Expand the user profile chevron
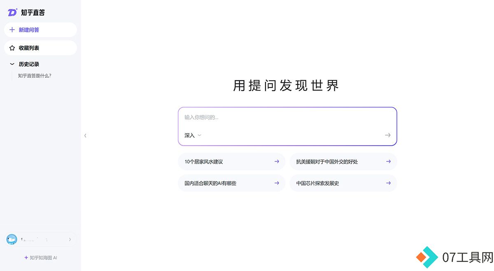Viewport: 494px width, 271px height. point(70,239)
